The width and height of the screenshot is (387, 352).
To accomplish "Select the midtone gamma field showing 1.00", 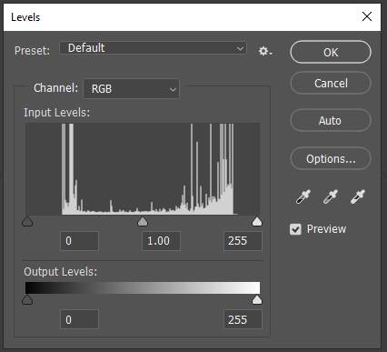I will tap(161, 241).
